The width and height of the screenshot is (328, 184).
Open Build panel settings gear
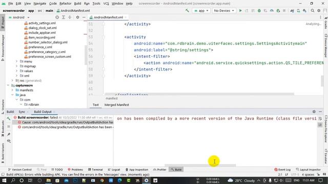(314, 111)
